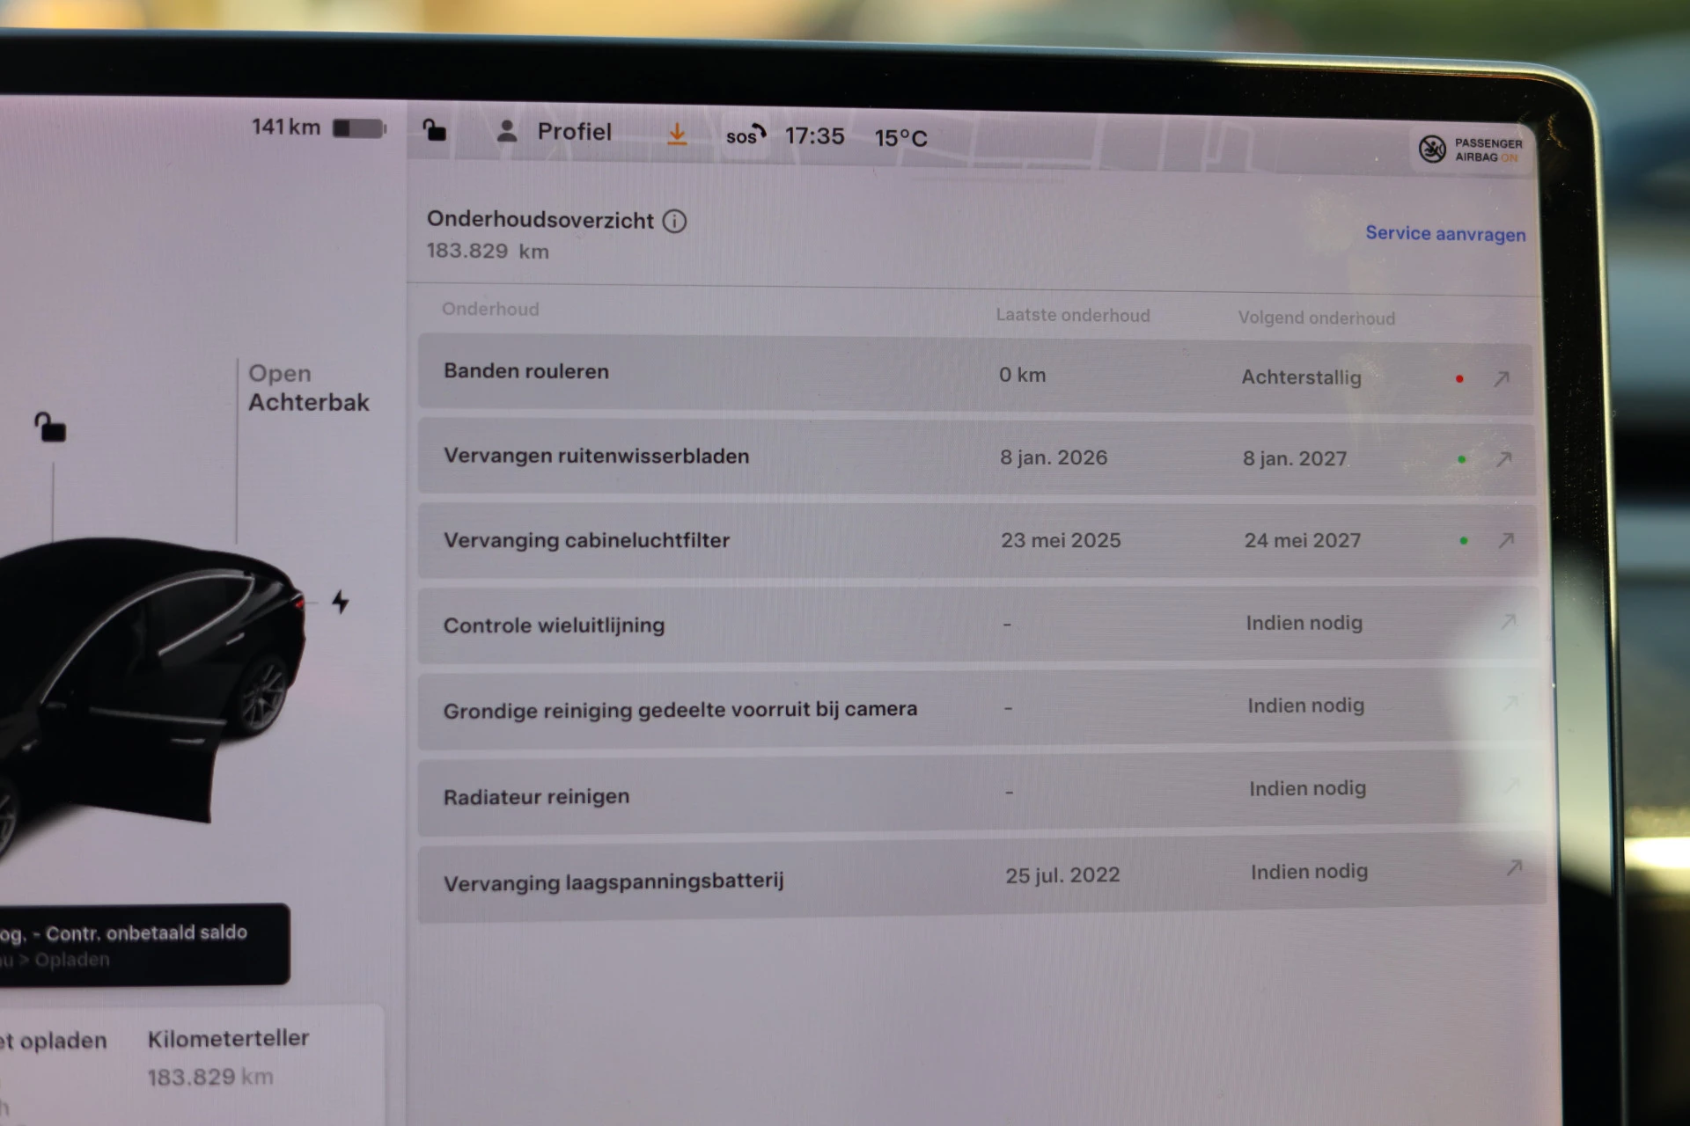This screenshot has height=1126, width=1690.
Task: Open arrow for Vervangen ruitenwisserbladen row
Action: (x=1503, y=459)
